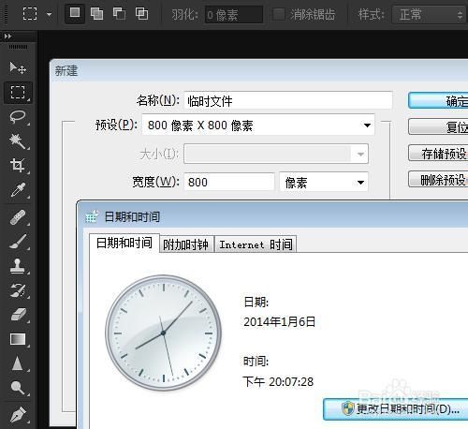The image size is (468, 429).
Task: Select the Healing Brush tool
Action: coord(18,217)
